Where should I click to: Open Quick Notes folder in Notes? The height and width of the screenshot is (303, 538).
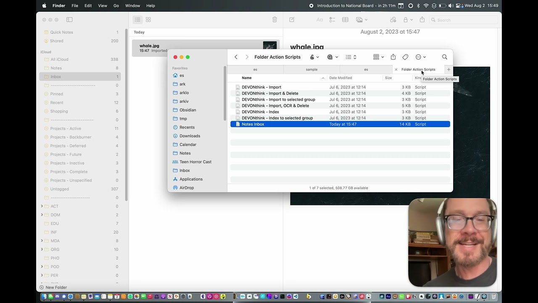[x=80, y=32]
